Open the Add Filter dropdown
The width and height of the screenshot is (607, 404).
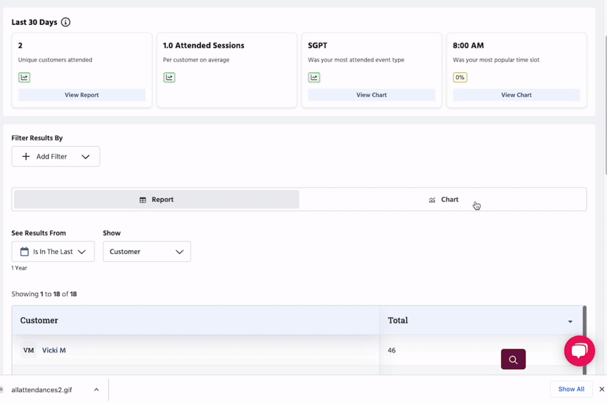pos(56,157)
